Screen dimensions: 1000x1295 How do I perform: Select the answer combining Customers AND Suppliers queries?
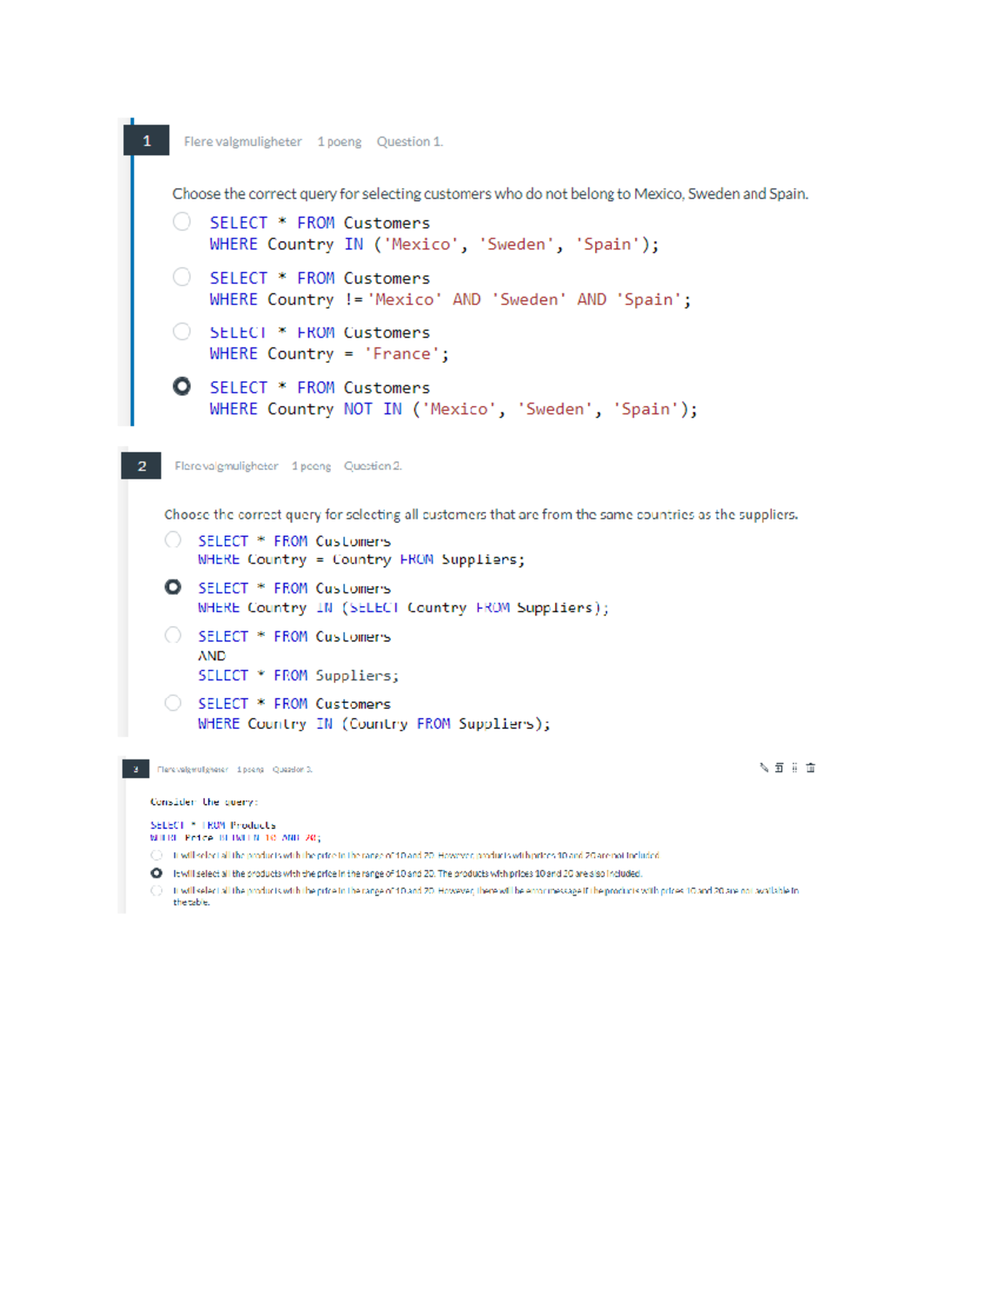click(x=173, y=635)
